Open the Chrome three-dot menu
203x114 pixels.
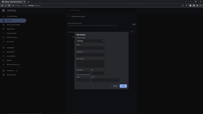pos(201,6)
